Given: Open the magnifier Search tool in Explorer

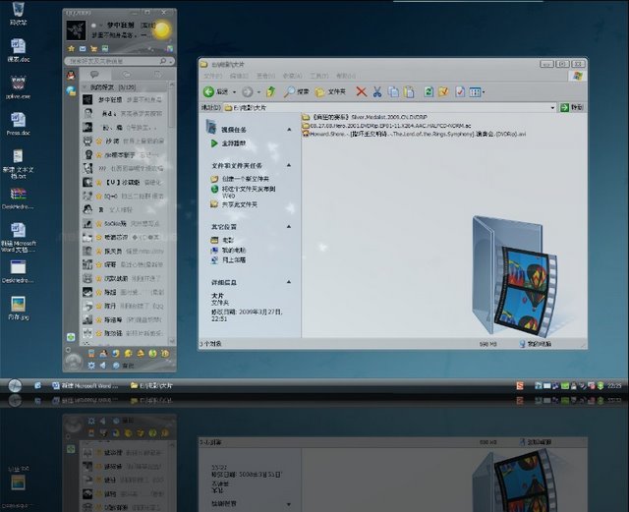Looking at the screenshot, I should 296,92.
